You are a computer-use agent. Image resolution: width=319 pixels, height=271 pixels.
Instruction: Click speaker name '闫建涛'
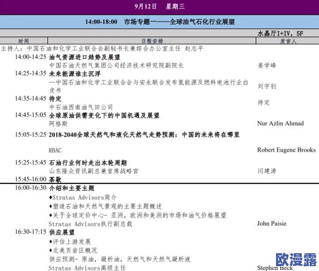pos(267,171)
